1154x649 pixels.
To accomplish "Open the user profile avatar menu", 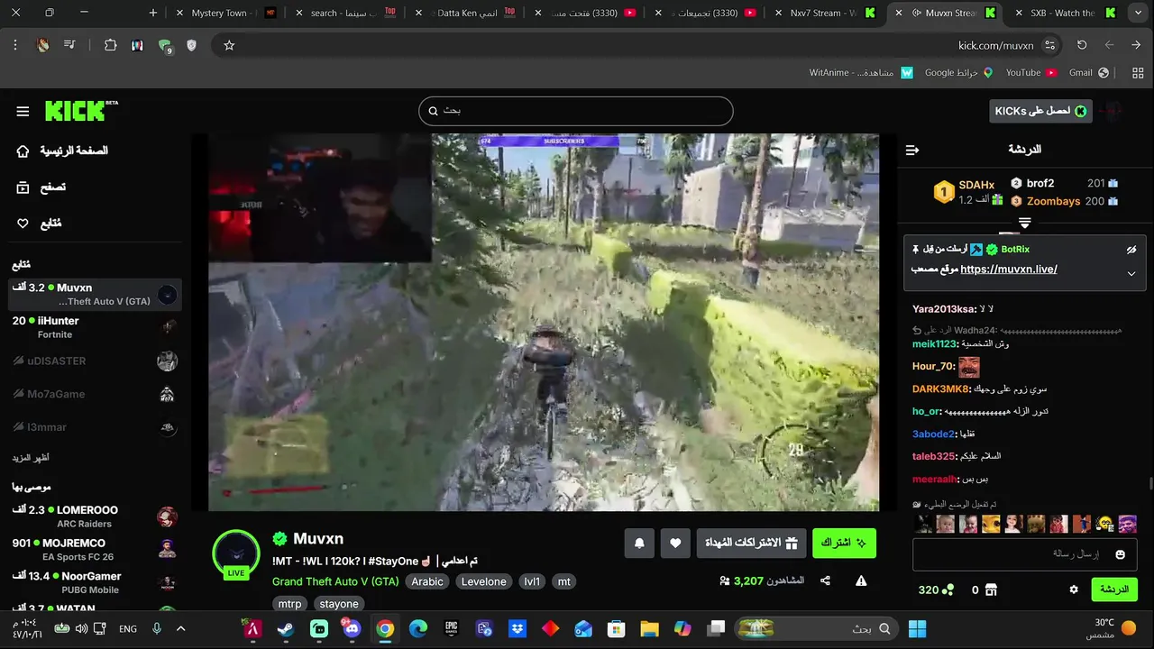I will 1112,111.
